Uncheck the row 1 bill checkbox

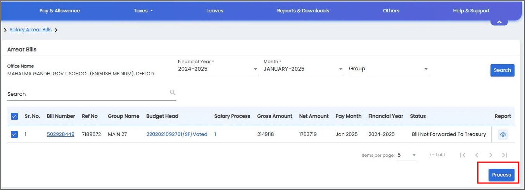[x=14, y=134]
